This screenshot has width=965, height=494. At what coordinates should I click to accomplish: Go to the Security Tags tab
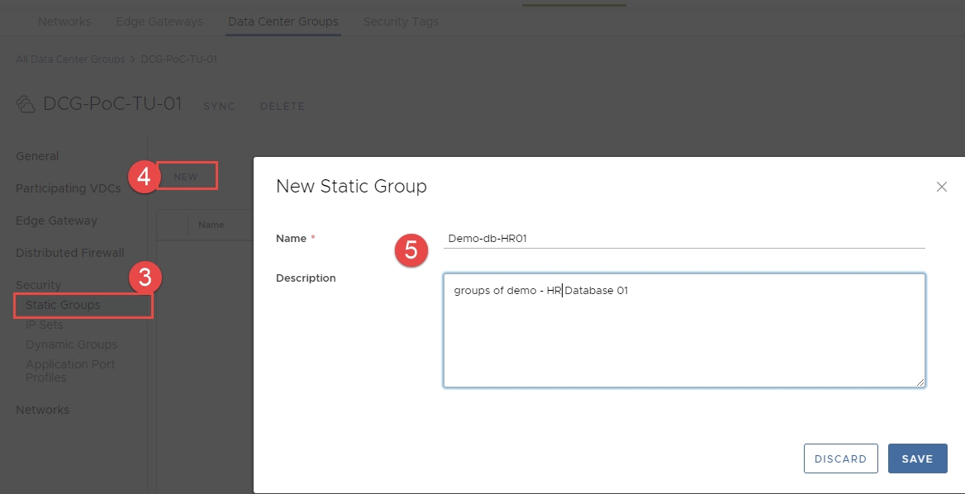(x=401, y=21)
